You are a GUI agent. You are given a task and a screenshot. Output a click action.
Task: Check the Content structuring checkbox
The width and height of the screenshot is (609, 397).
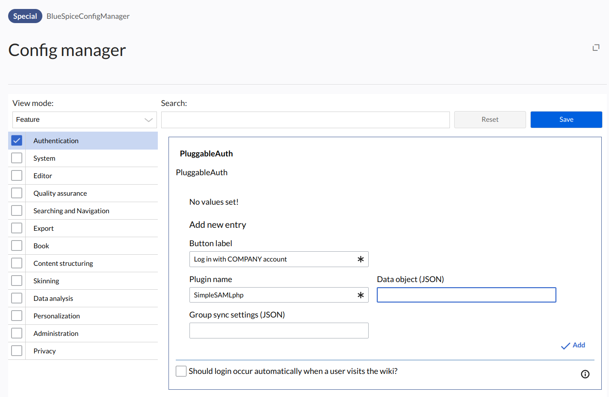click(17, 263)
